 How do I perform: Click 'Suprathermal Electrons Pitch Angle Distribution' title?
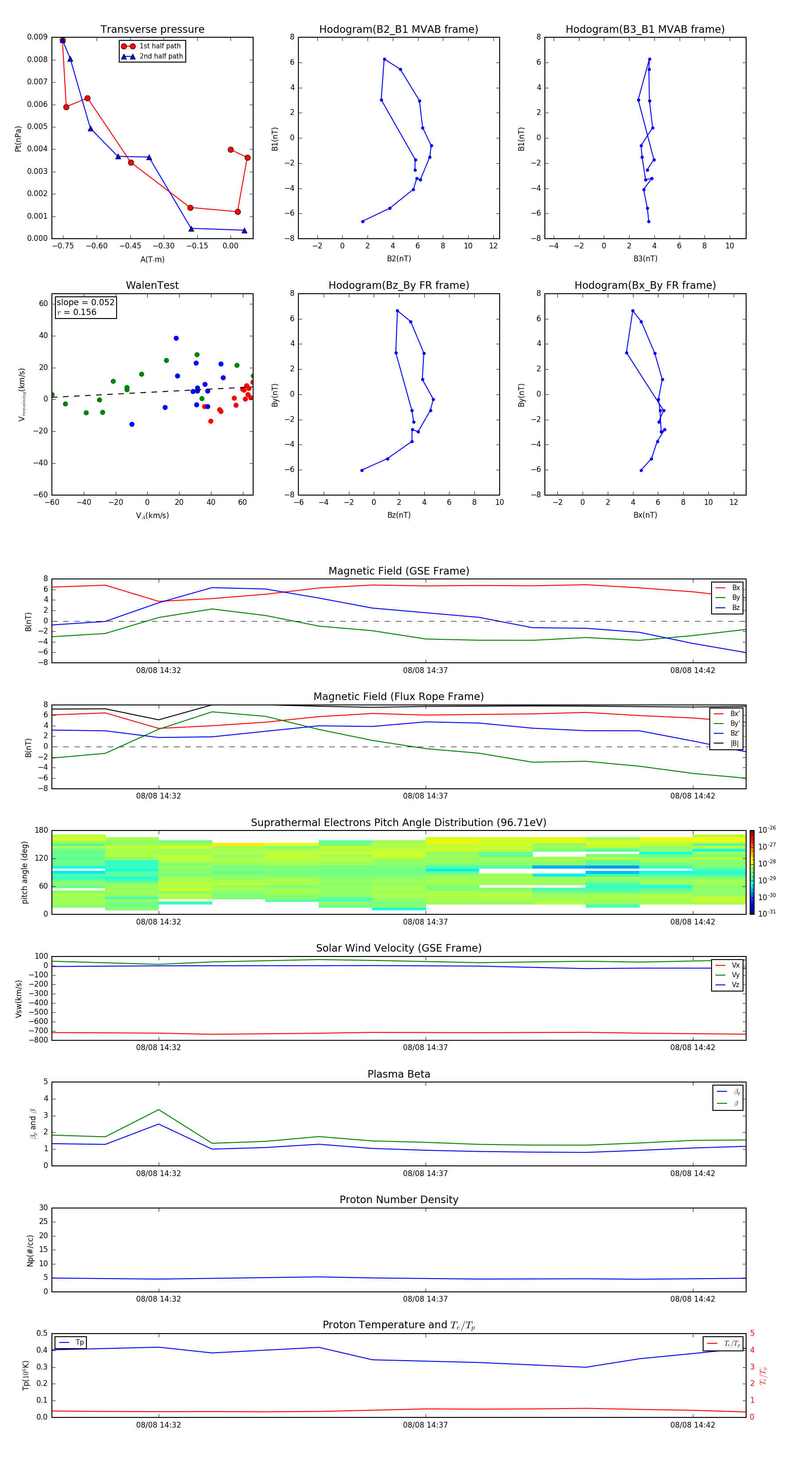(399, 823)
